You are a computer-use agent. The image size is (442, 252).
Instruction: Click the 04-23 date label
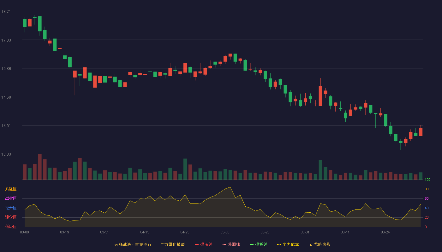(185, 232)
